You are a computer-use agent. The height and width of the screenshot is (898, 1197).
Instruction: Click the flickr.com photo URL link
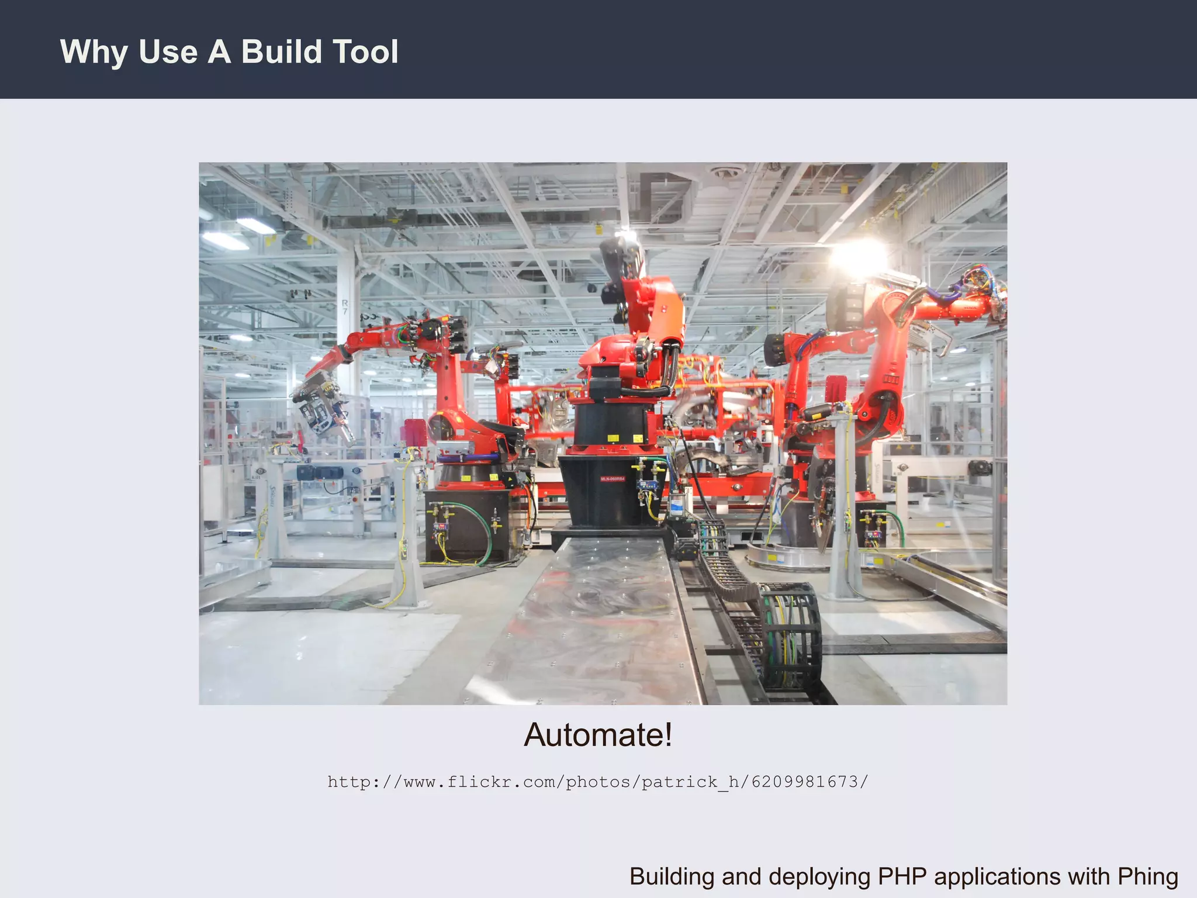597,782
